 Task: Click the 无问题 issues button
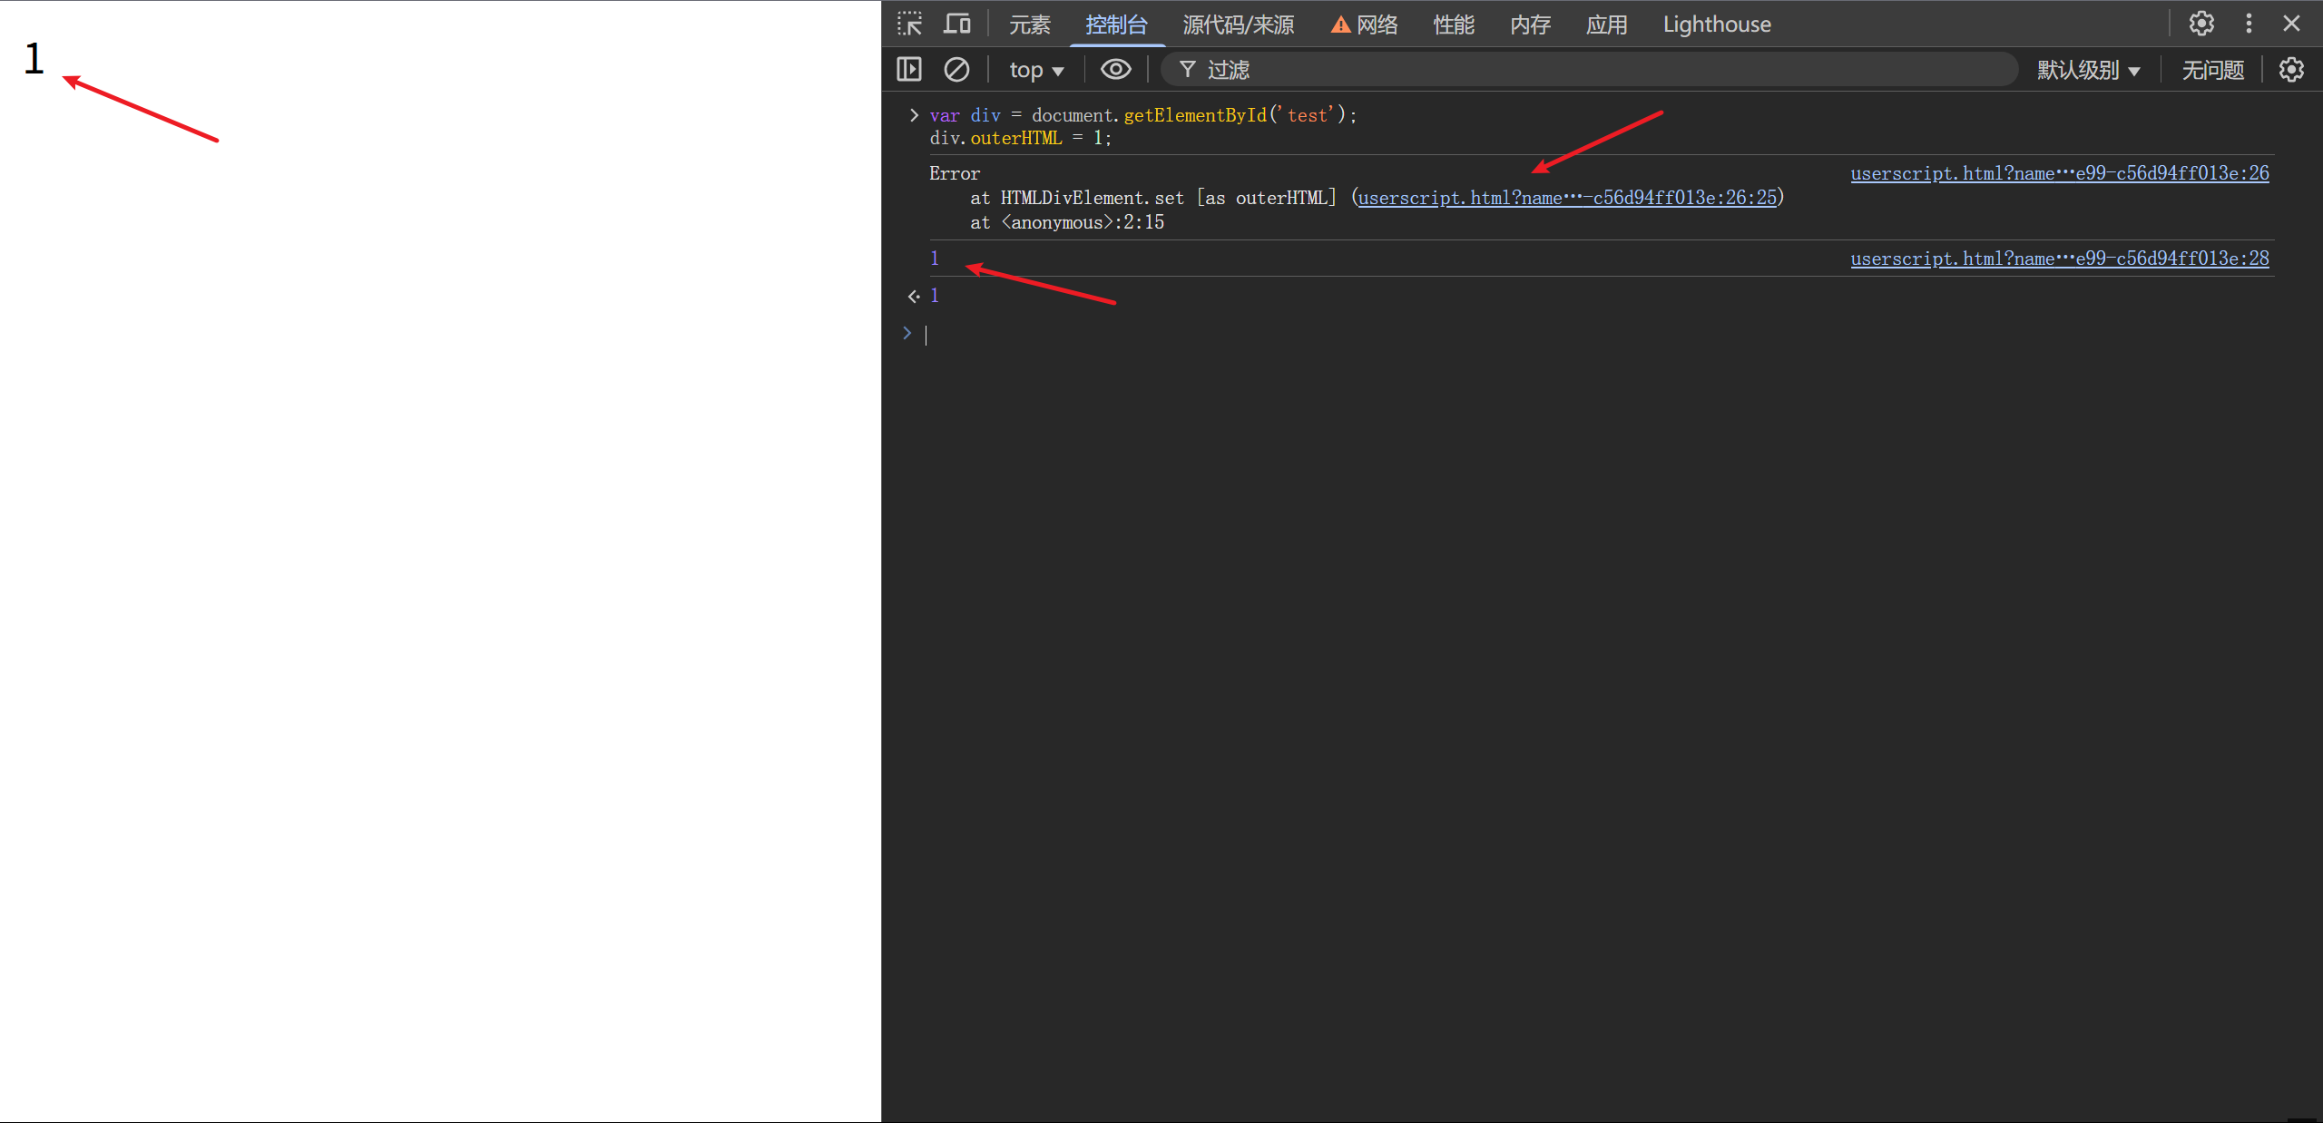[x=2212, y=70]
